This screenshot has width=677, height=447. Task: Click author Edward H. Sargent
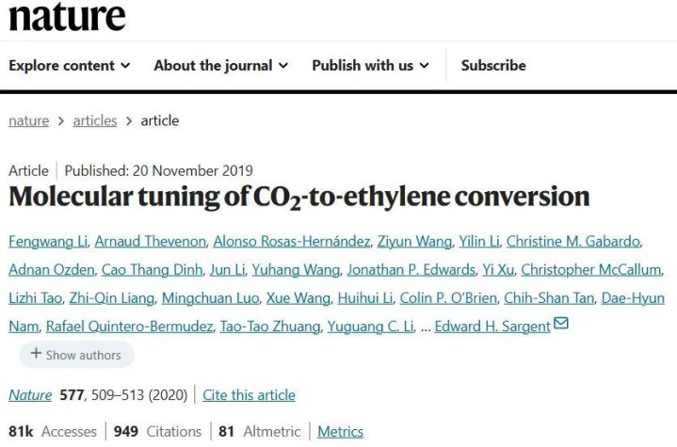tap(493, 327)
